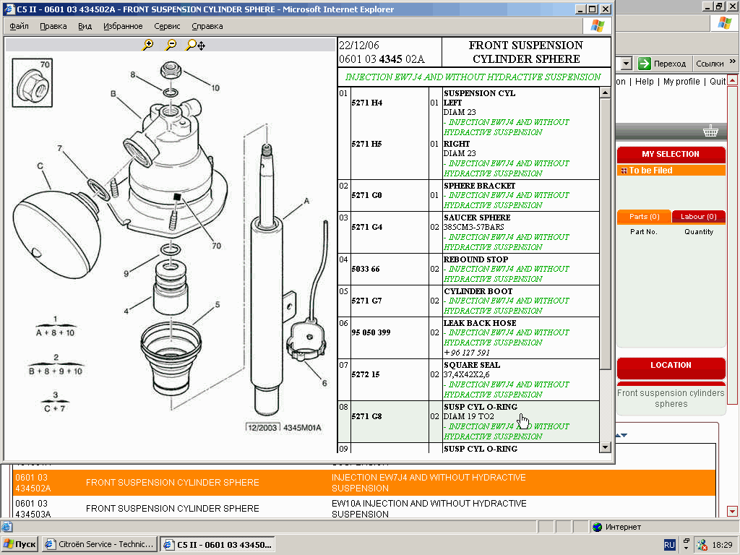Click the EW10A INJECTION description text
Image resolution: width=740 pixels, height=555 pixels.
click(x=429, y=509)
